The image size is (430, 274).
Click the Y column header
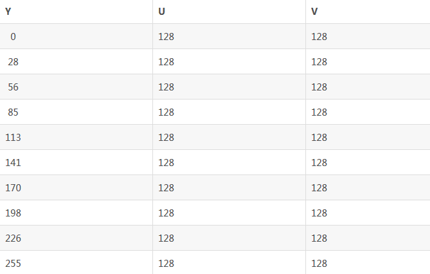coord(8,12)
